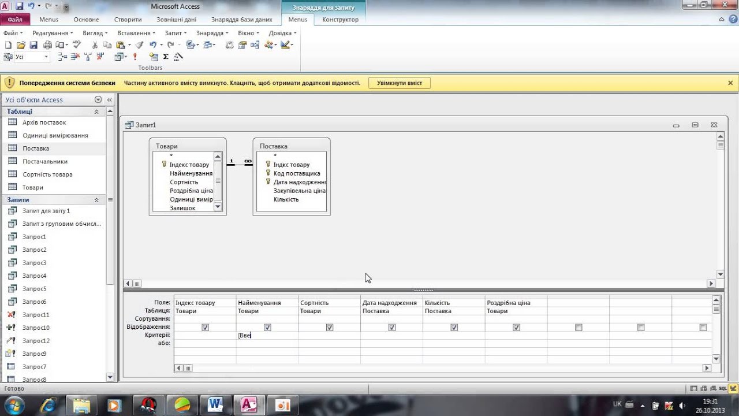The image size is (739, 416).
Task: Open the Постачальники table in navigation pane
Action: pos(45,161)
